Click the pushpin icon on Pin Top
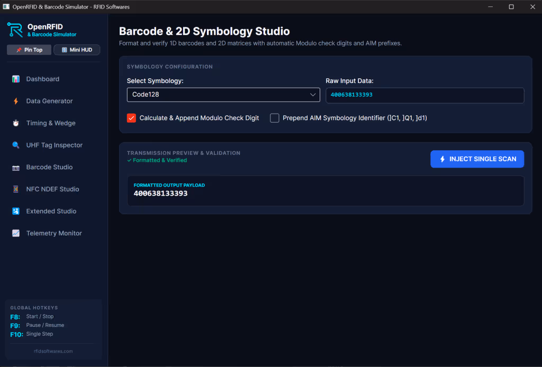Viewport: 542px width, 367px height. click(x=19, y=50)
